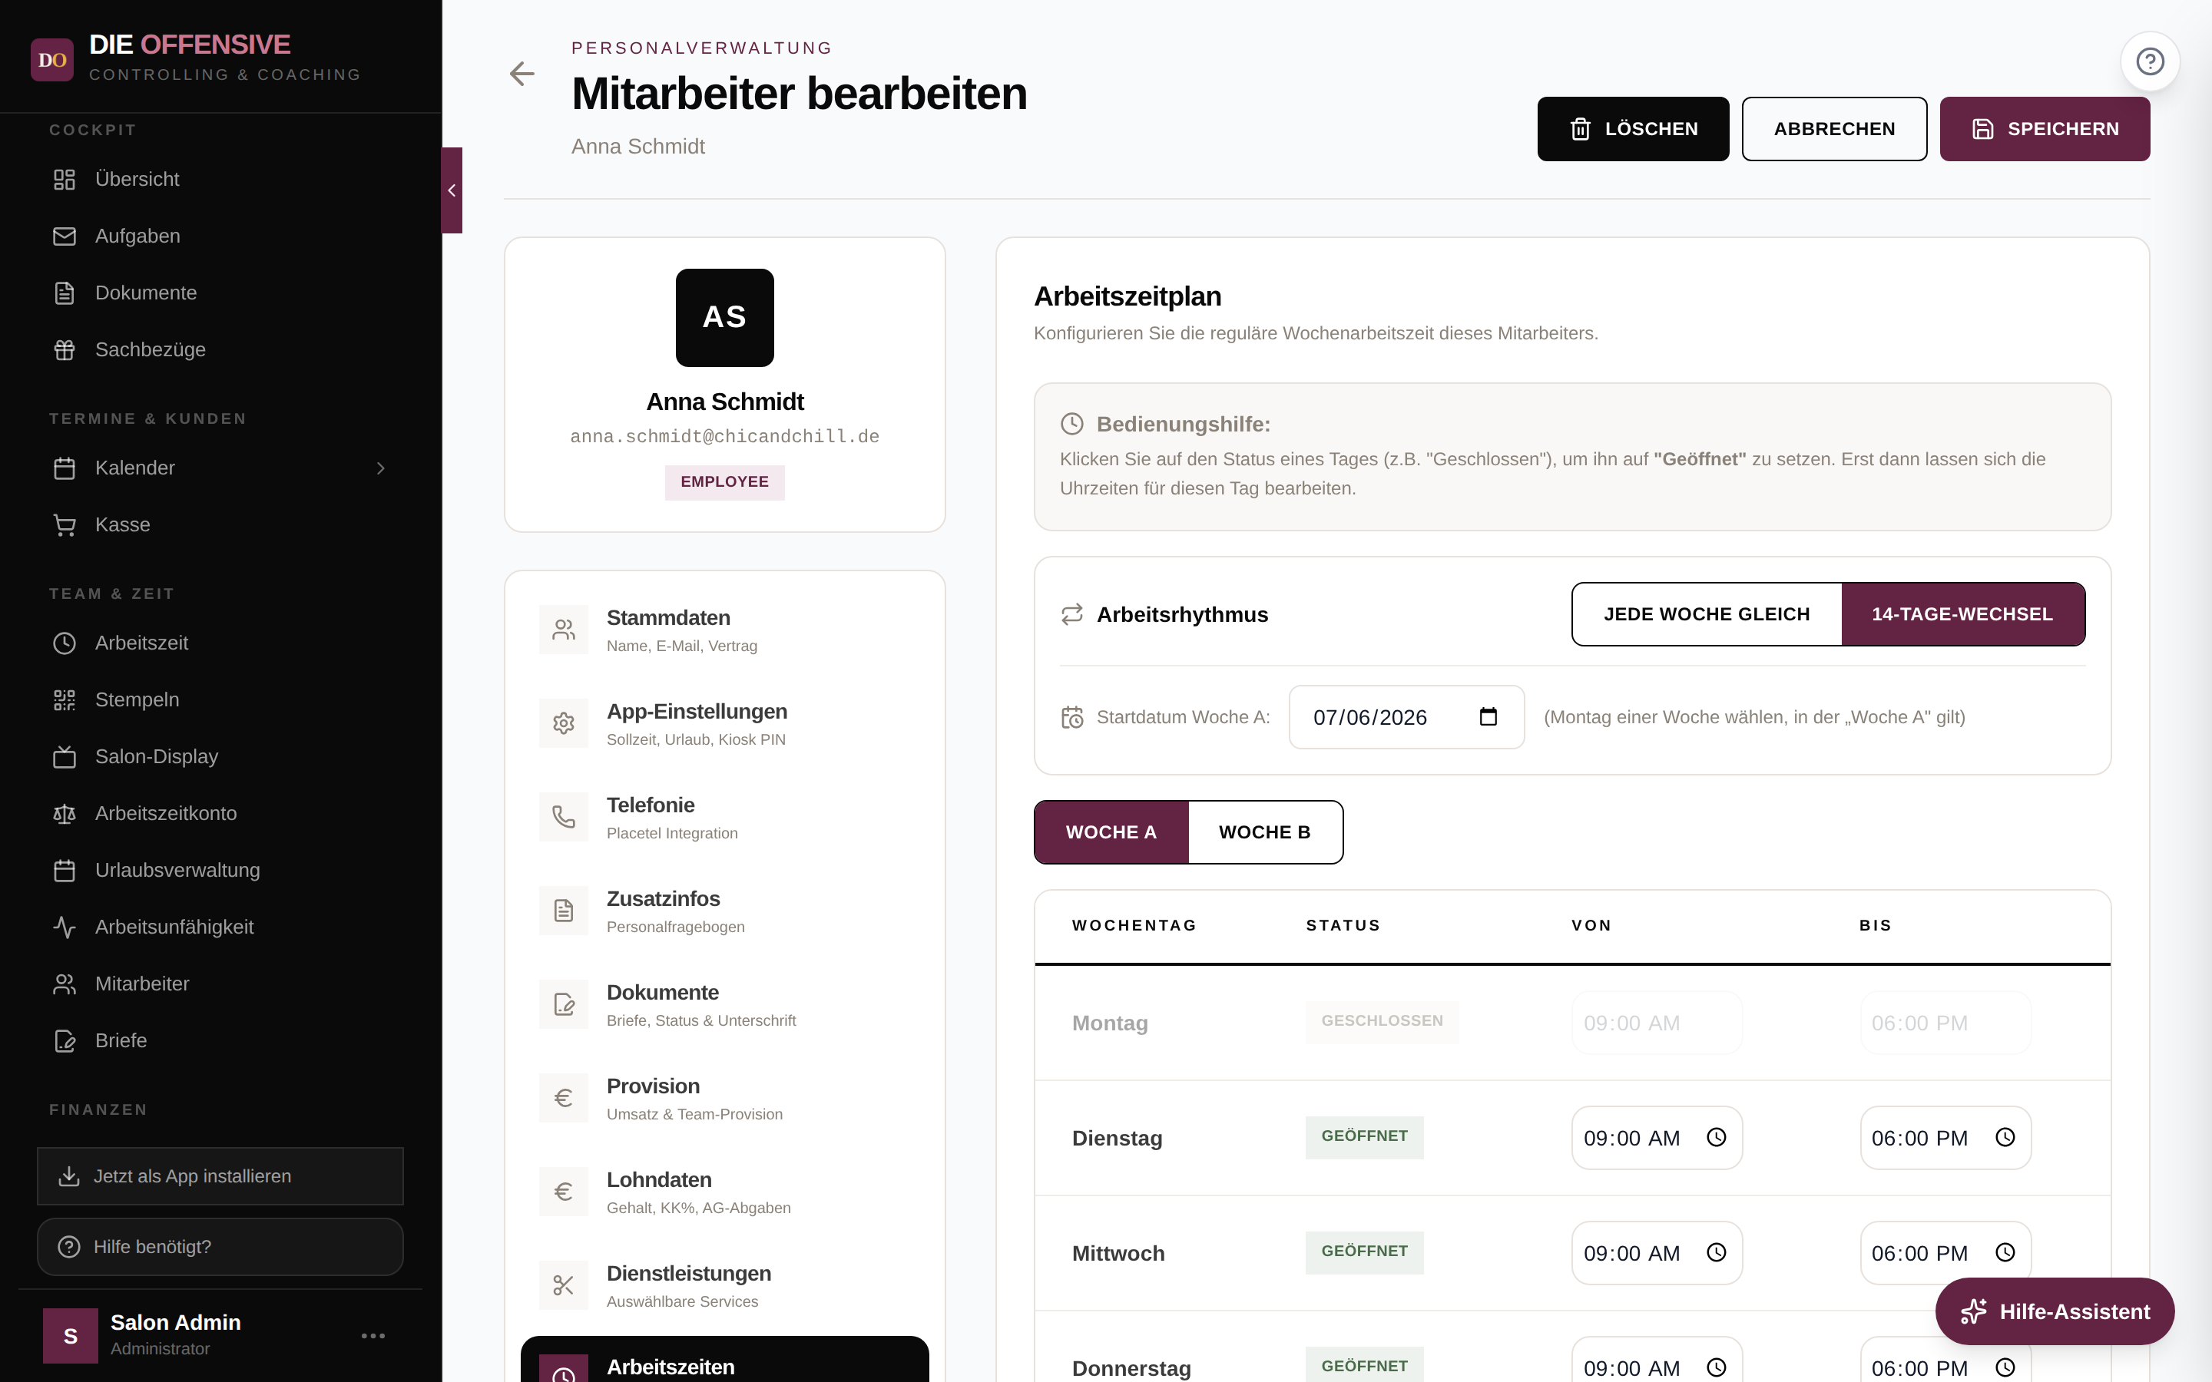The width and height of the screenshot is (2212, 1382).
Task: Click the Kasse shopping cart icon
Action: (x=64, y=524)
